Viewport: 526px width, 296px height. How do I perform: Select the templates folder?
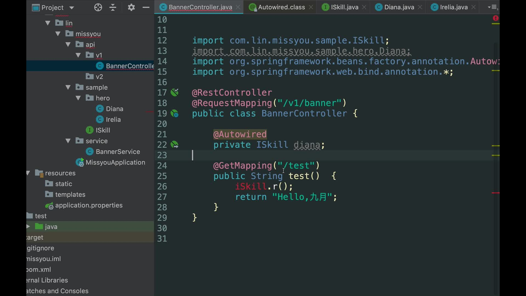point(70,195)
